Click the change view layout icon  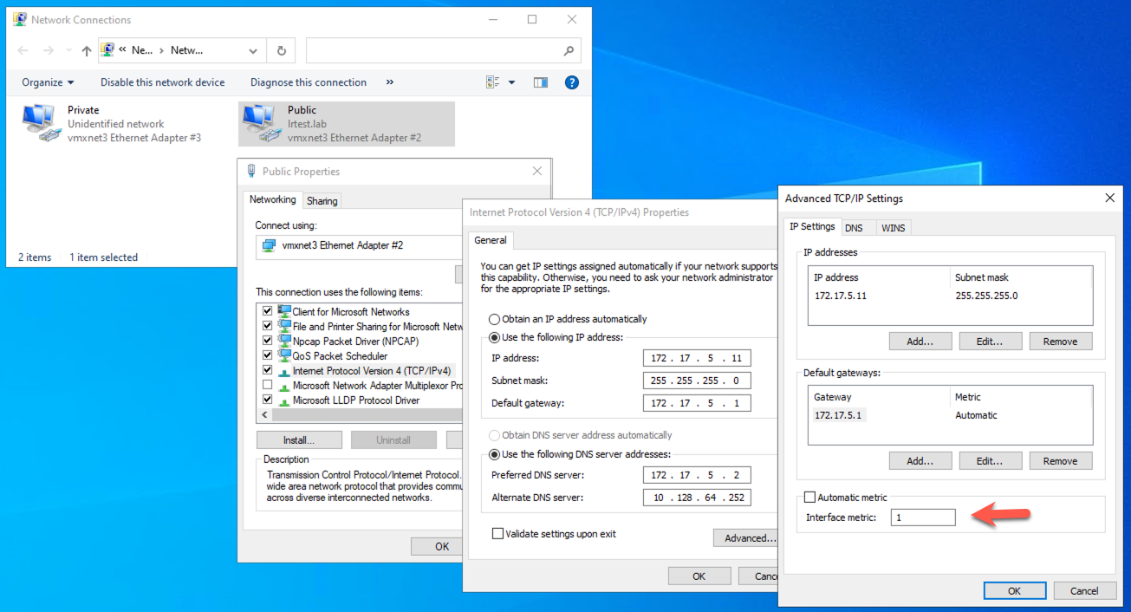(493, 82)
